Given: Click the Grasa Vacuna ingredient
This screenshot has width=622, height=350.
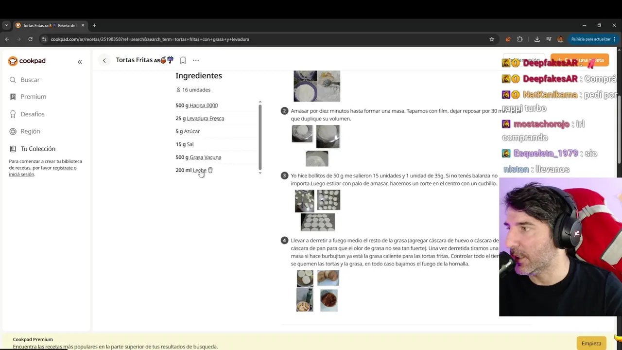Looking at the screenshot, I should click(206, 157).
